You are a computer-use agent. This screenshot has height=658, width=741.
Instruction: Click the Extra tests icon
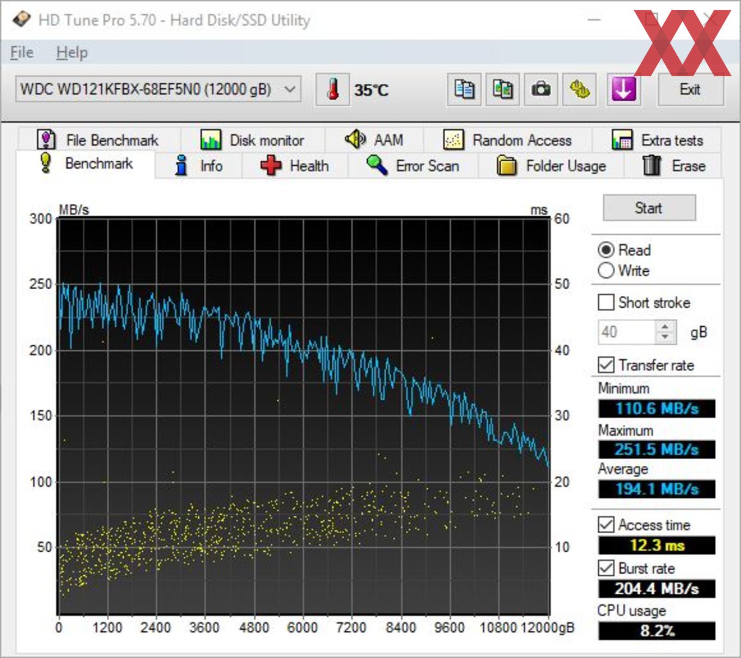point(622,140)
